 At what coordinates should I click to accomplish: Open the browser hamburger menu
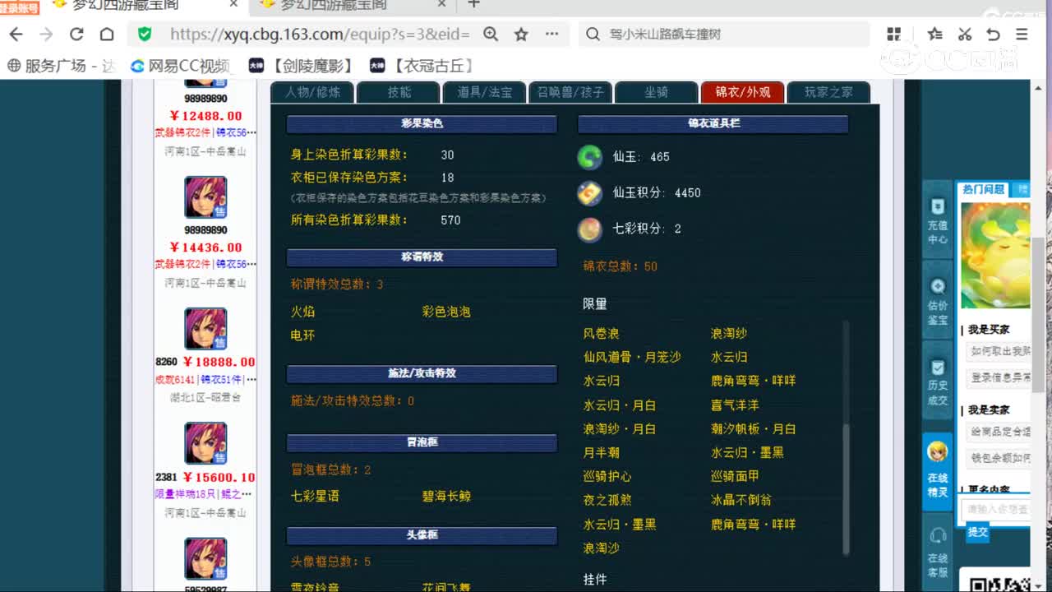pos(1022,35)
